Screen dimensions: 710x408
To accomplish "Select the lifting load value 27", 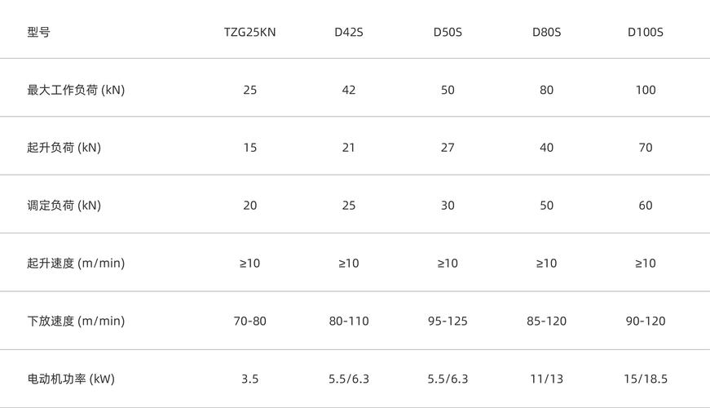I will 448,148.
